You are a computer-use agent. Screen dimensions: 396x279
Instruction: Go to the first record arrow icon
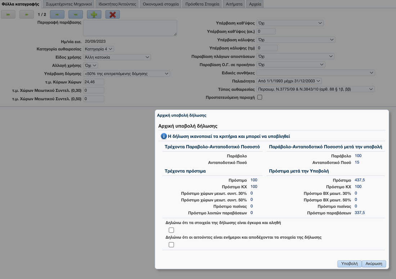[8, 14]
